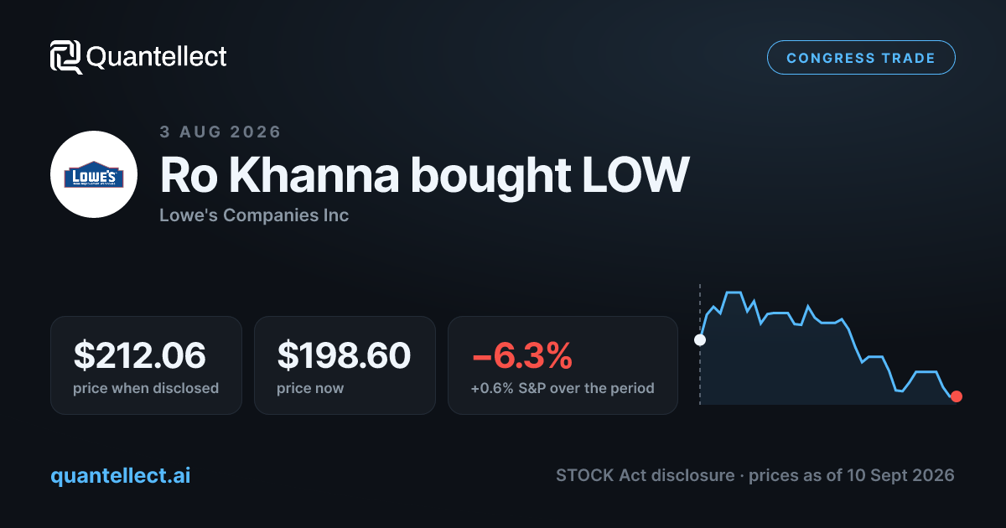Click the 3 AUG 2026 date label
This screenshot has width=1006, height=528.
220,132
